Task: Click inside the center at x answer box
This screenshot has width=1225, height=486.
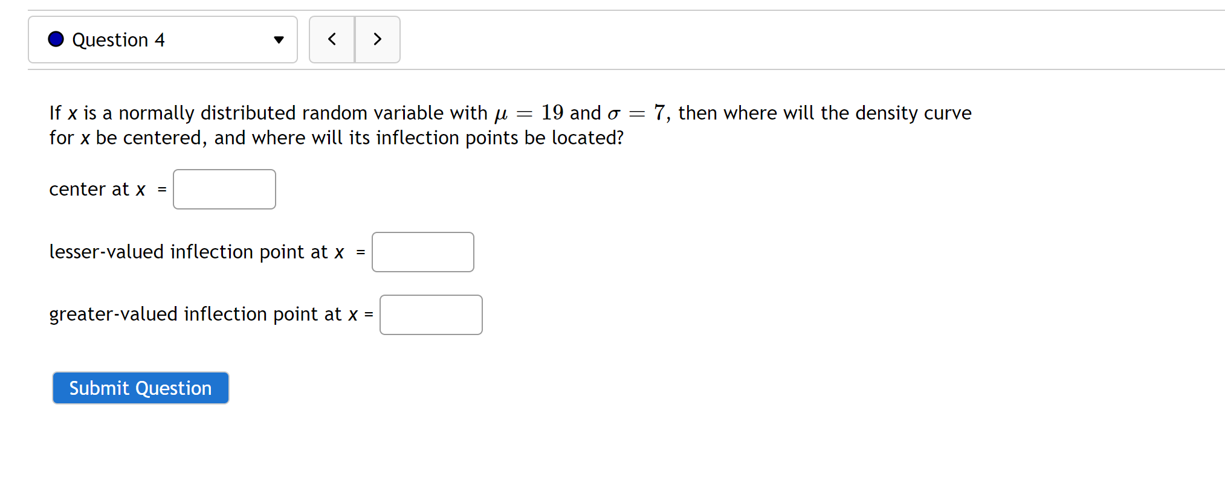Action: pos(224,189)
